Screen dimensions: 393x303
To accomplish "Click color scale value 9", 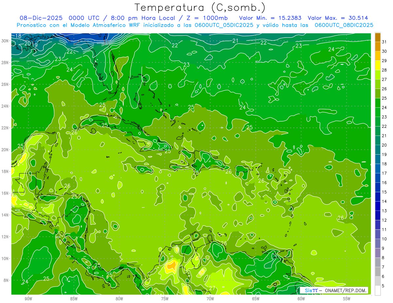I will (x=383, y=248).
